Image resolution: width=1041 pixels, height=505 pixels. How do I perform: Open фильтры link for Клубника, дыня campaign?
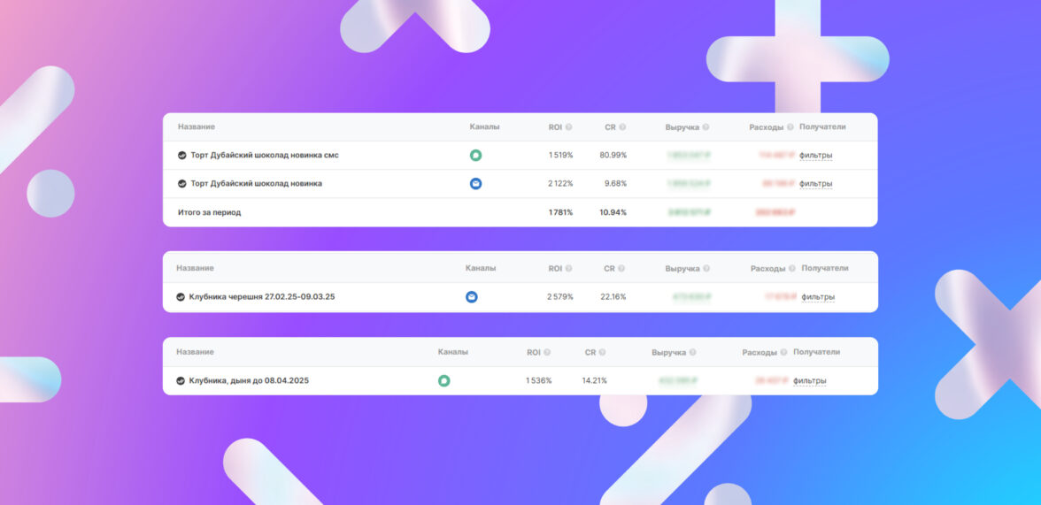click(810, 381)
